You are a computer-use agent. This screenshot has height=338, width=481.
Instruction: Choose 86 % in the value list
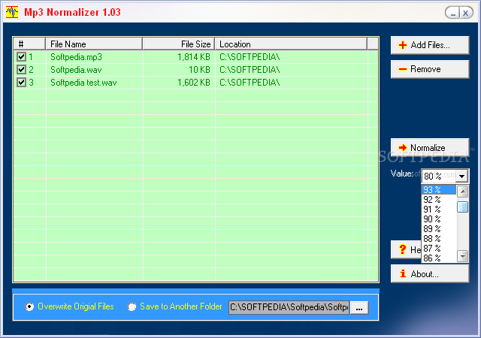[x=439, y=258]
